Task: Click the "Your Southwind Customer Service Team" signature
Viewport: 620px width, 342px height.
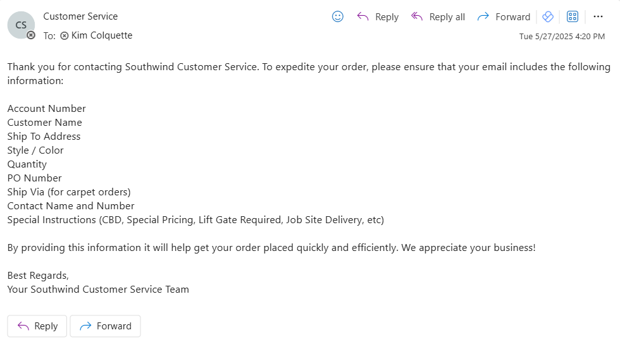Action: [x=98, y=290]
